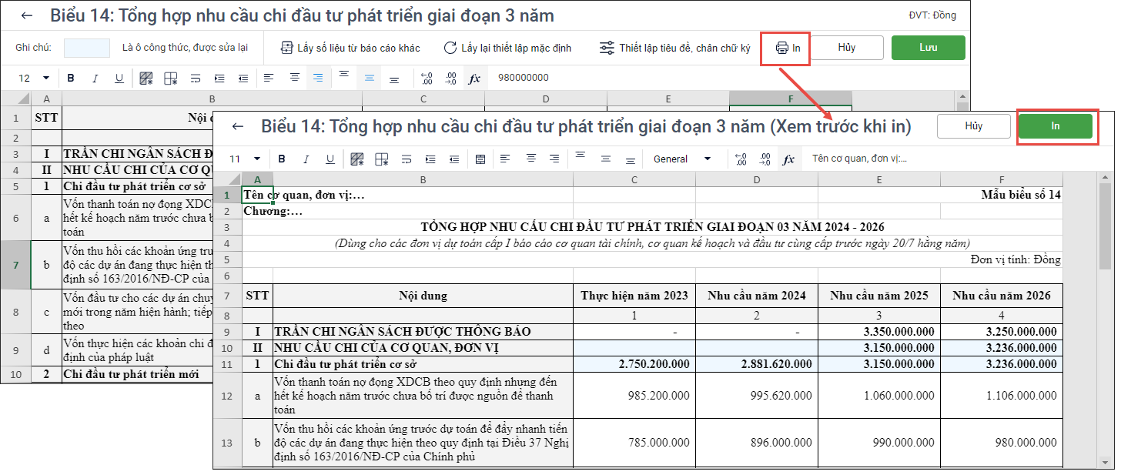Toggle Italic in the preview window toolbar
Screen dimensions: 1121x475
coord(306,159)
